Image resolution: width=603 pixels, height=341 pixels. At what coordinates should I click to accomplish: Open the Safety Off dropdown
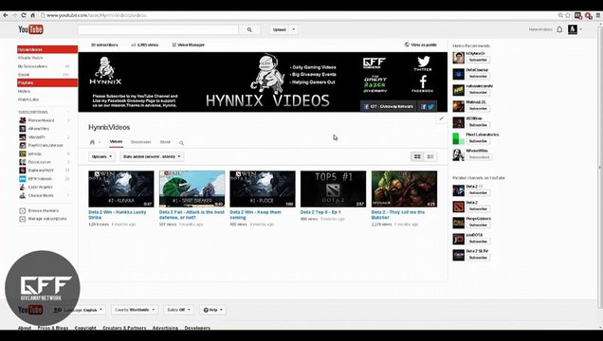click(178, 310)
